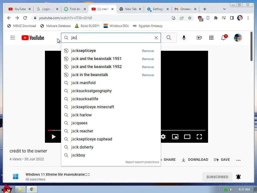Open the notifications bell with badge

[224, 37]
